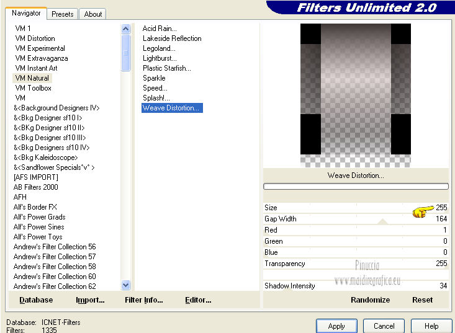Apply the Weave Distortion filter
The height and width of the screenshot is (333, 455).
point(336,326)
